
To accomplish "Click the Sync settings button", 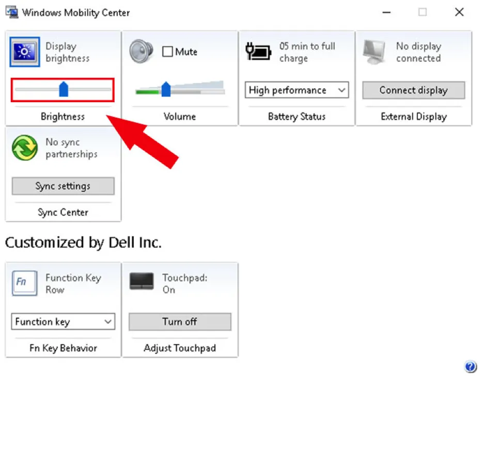I will click(x=62, y=186).
